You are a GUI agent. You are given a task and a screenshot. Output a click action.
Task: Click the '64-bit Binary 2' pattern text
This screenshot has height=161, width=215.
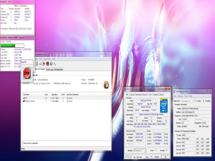(x=23, y=49)
